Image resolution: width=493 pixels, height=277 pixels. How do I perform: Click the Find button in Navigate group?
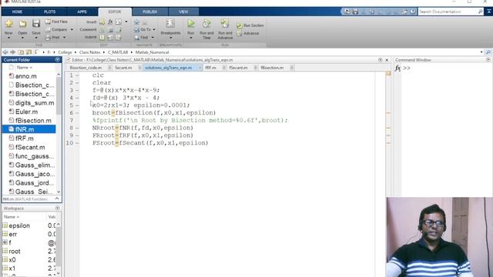(x=141, y=38)
